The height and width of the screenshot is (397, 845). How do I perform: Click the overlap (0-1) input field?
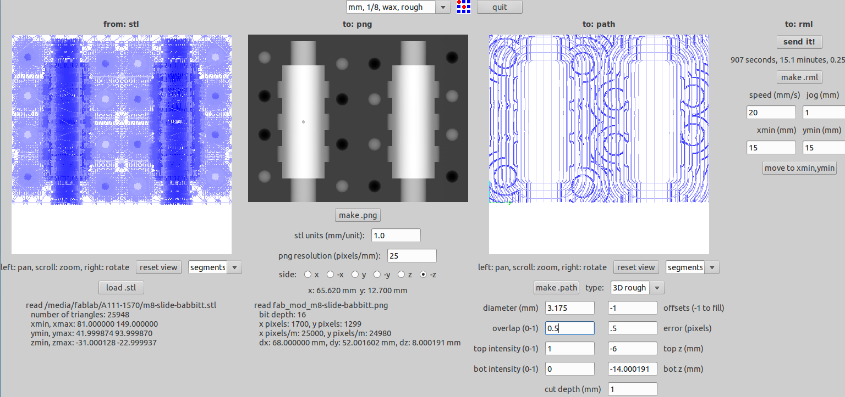coord(570,328)
